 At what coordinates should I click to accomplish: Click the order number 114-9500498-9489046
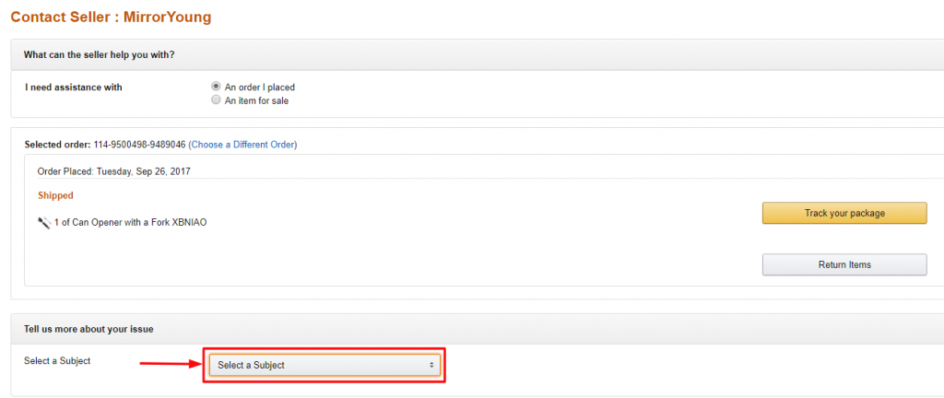pos(139,145)
